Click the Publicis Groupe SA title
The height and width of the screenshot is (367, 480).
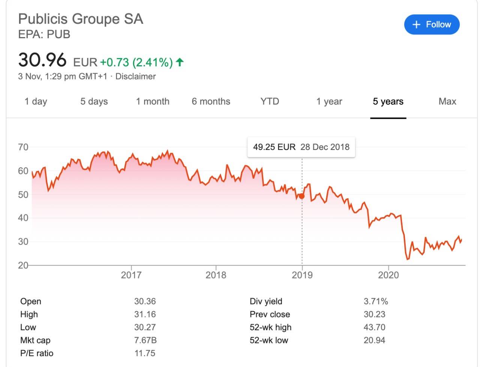click(81, 19)
